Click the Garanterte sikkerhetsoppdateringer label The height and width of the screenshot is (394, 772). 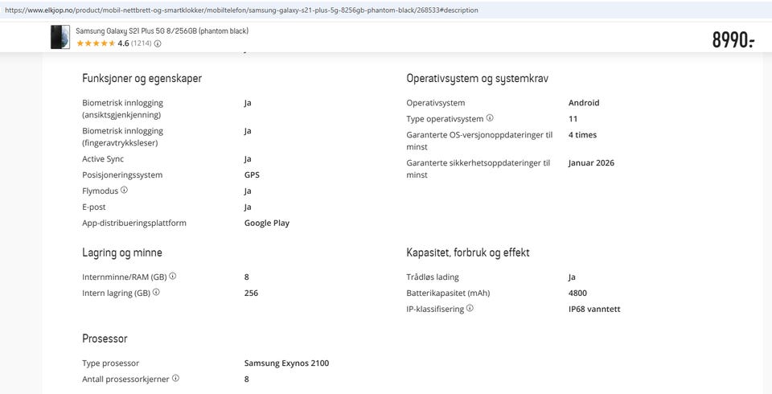478,169
